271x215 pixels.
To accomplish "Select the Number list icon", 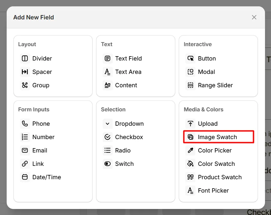I will [25, 137].
